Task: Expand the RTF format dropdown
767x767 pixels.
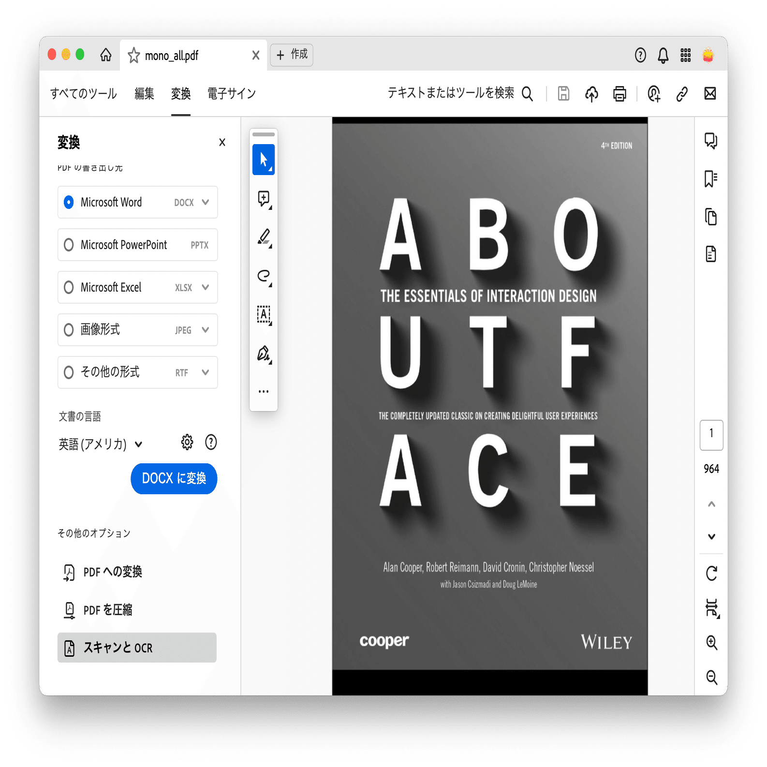Action: pyautogui.click(x=206, y=372)
